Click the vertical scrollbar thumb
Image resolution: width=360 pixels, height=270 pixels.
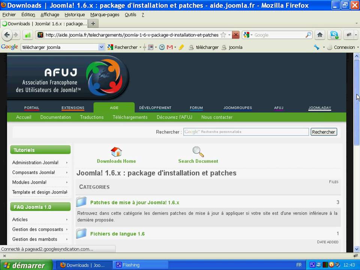(x=356, y=102)
